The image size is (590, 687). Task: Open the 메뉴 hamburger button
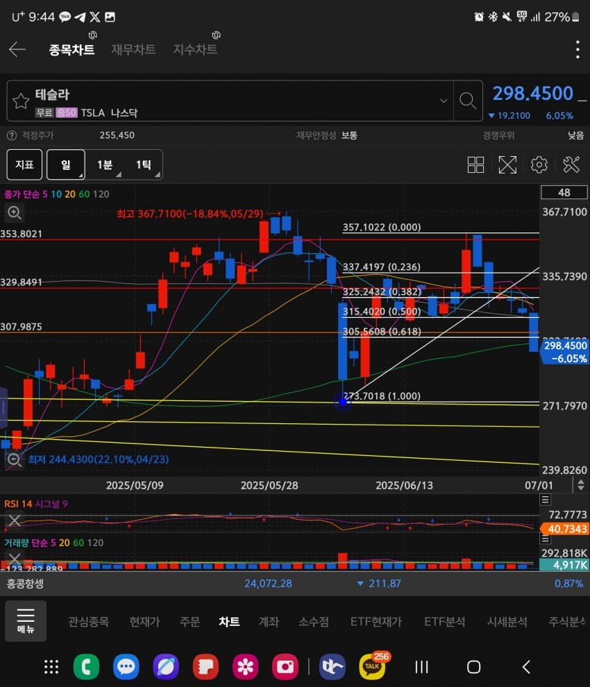[x=26, y=621]
